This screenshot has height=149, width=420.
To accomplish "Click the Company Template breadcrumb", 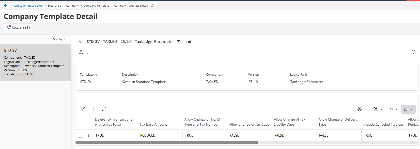I will point(96,6).
